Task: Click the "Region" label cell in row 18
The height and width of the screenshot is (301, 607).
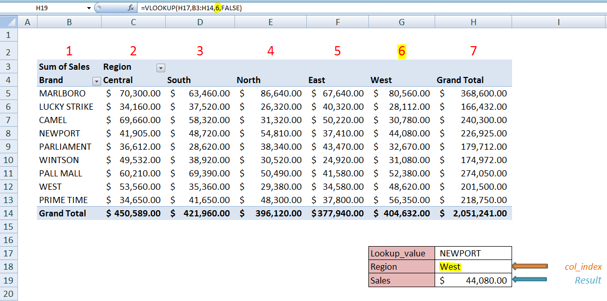Action: (x=402, y=267)
